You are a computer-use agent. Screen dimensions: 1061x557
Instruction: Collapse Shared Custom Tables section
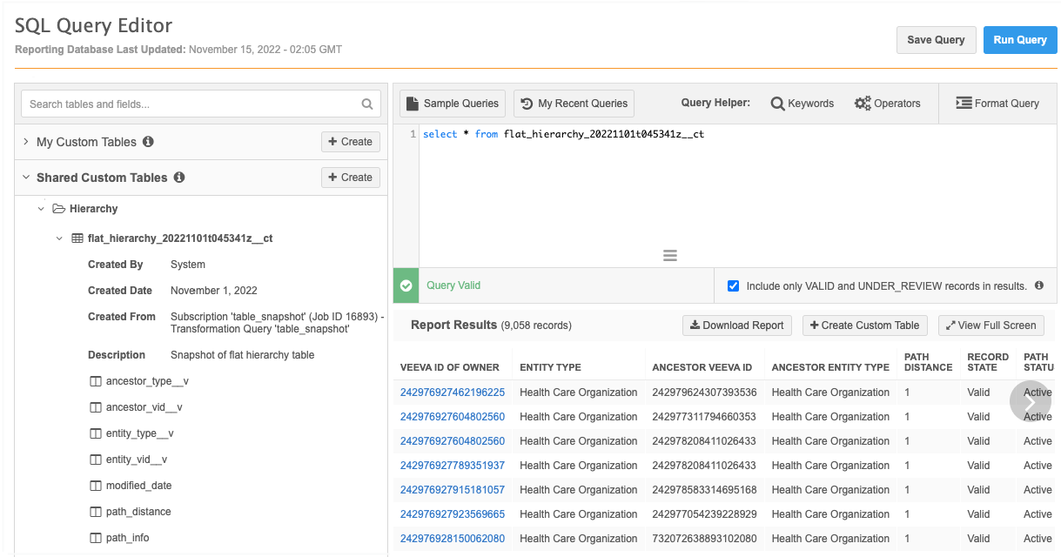26,178
